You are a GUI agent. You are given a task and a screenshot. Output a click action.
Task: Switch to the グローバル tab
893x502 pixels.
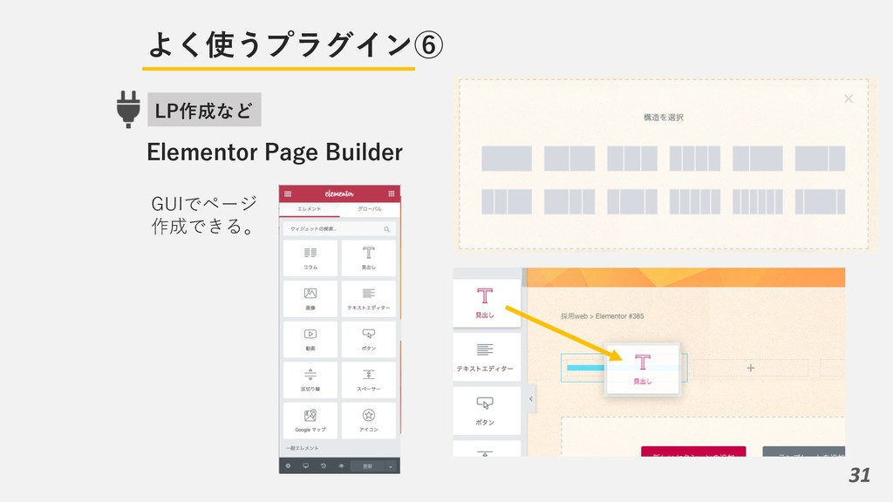coord(370,209)
